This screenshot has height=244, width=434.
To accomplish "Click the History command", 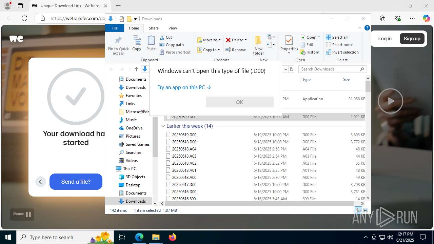I will 310,52.
